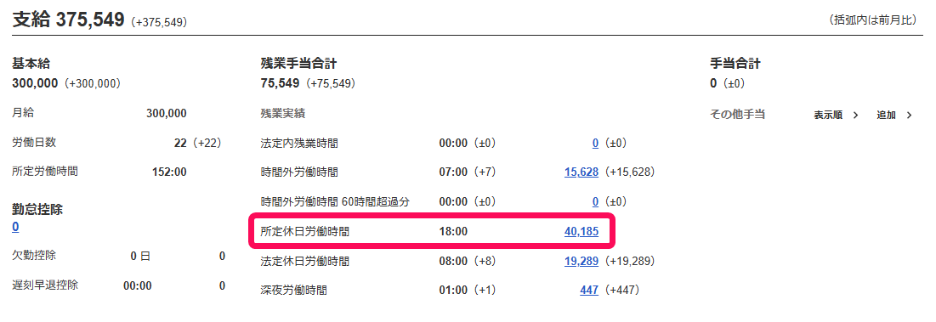Select the 残業手当合計 total 75,549
This screenshot has width=936, height=322.
point(280,83)
